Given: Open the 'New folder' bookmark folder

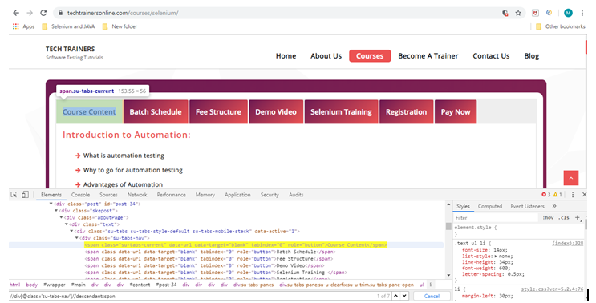Looking at the screenshot, I should (x=120, y=26).
